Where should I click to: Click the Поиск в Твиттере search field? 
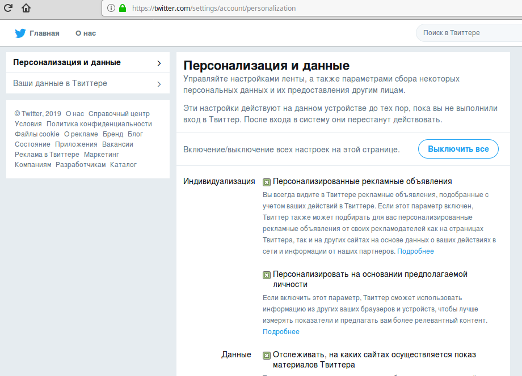[469, 33]
